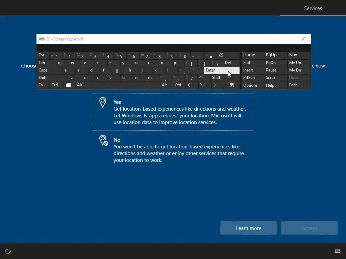Viewport: 346px width, 259px height.
Task: Click the Tab key
Action: click(46, 63)
